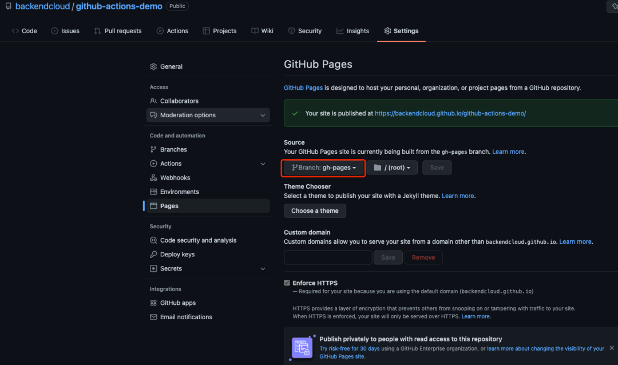Click the Choose a theme button

click(315, 211)
